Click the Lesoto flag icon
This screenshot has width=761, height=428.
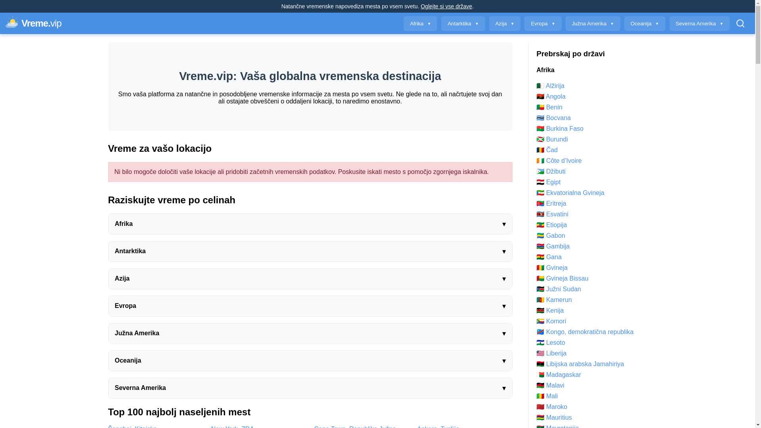(540, 343)
